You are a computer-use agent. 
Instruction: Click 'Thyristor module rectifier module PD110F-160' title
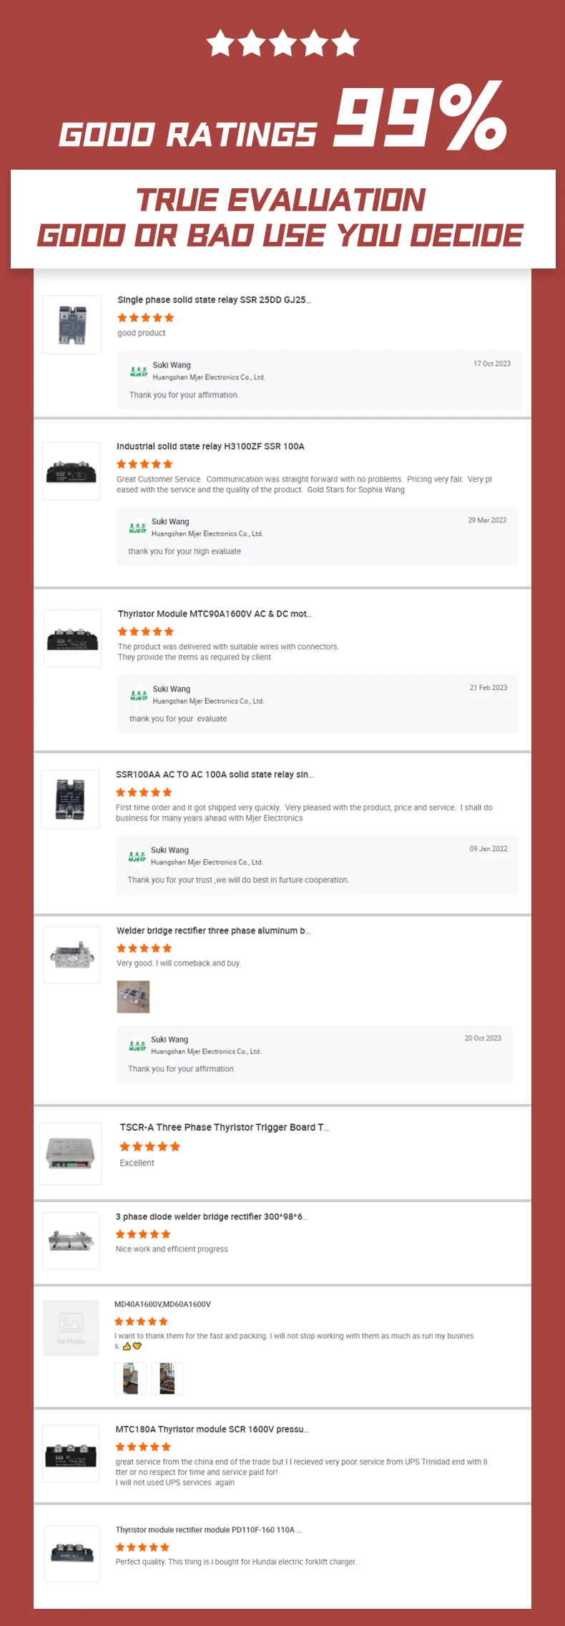pos(208,1529)
